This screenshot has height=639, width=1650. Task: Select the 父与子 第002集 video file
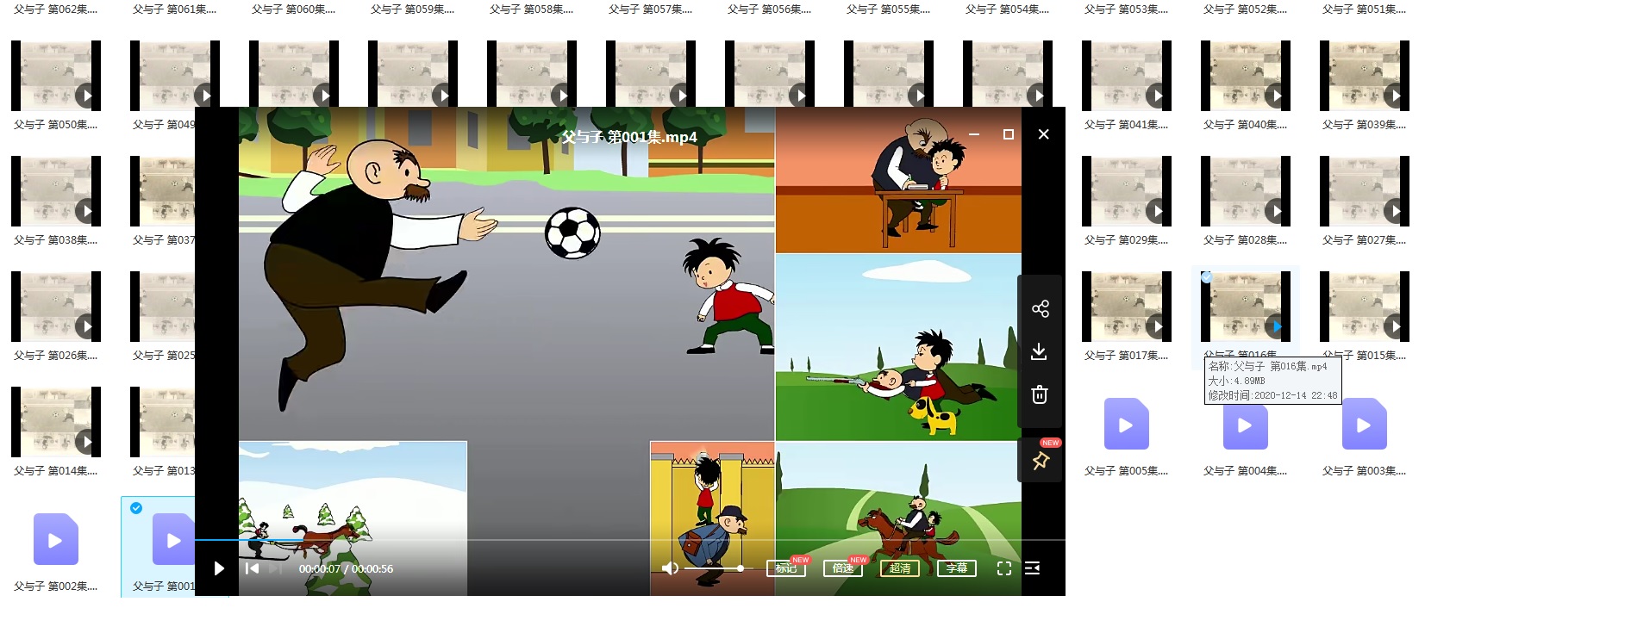coord(56,540)
